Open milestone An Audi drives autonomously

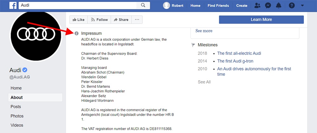[x=254, y=71]
